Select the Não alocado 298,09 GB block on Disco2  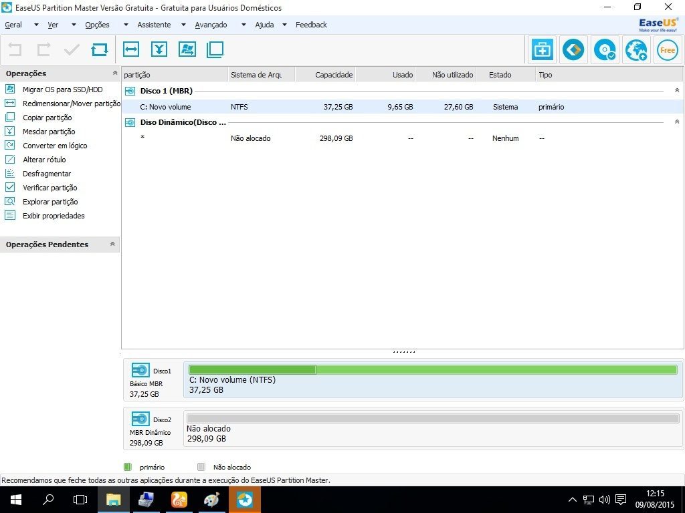(x=433, y=428)
